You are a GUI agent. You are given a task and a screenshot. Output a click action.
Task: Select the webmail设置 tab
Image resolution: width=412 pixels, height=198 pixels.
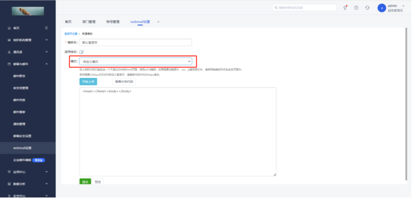[140, 22]
